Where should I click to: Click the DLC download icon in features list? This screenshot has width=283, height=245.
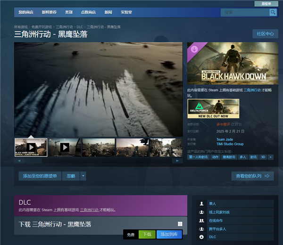pyautogui.click(x=202, y=237)
